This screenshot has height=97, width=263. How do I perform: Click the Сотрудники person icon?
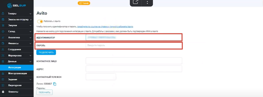[x=3, y=49]
